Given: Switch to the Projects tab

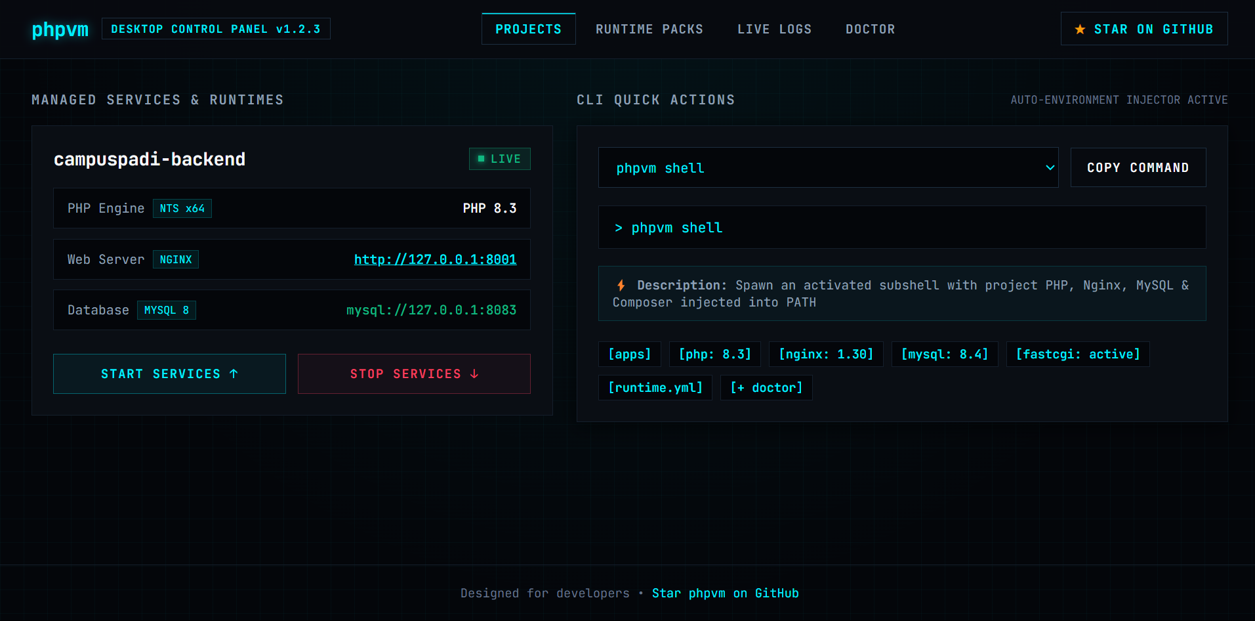Looking at the screenshot, I should click(529, 30).
